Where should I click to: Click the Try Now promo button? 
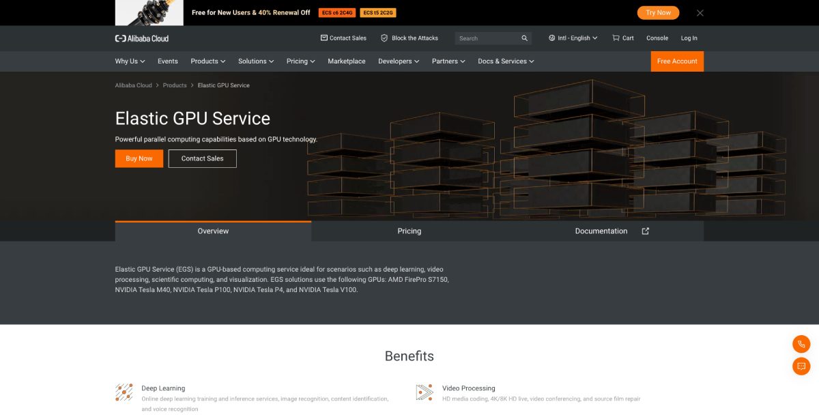(x=657, y=12)
